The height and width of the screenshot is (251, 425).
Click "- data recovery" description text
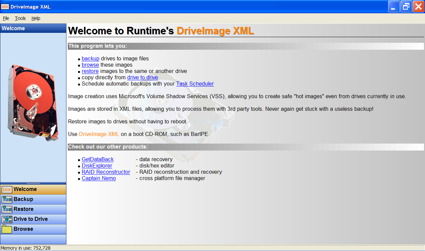pos(154,159)
